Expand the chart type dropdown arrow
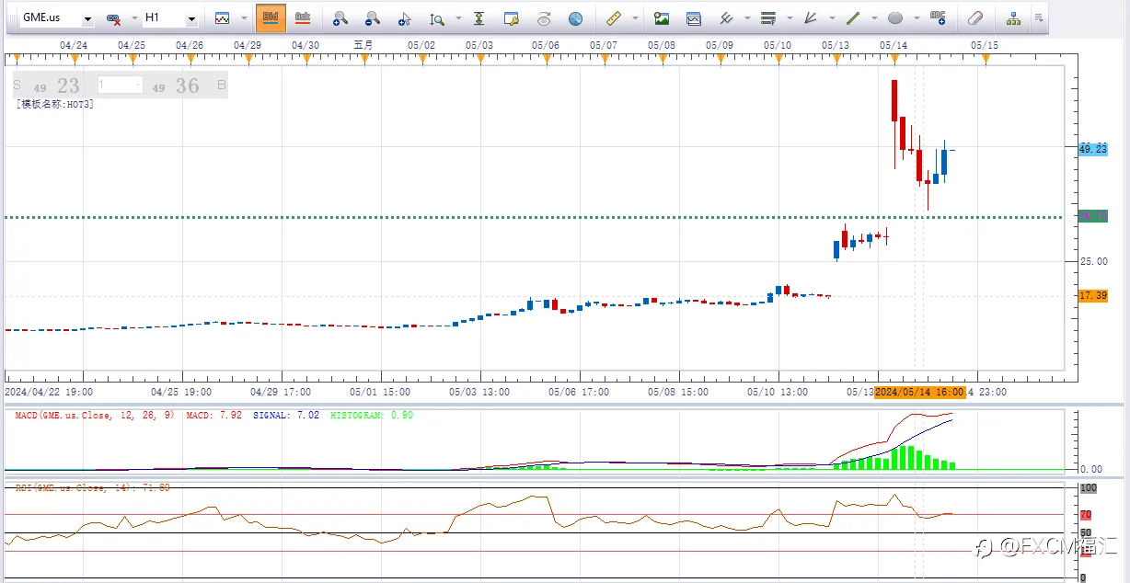Image resolution: width=1130 pixels, height=583 pixels. tap(244, 18)
